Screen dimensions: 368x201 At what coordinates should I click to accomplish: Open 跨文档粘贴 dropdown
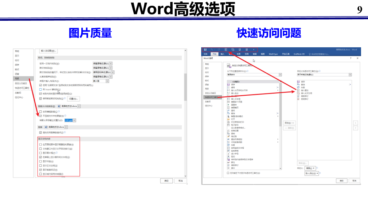point(103,68)
